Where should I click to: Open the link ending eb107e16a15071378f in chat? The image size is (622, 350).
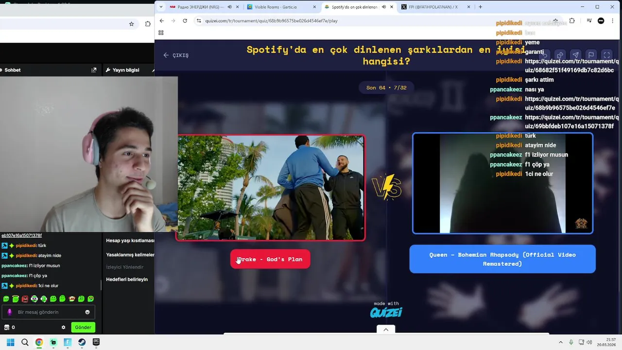click(x=21, y=235)
